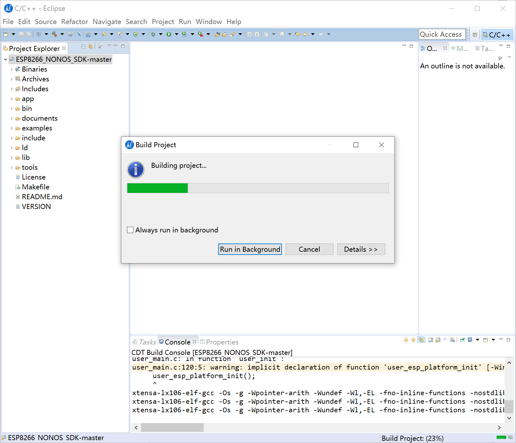Open the Project menu
The height and width of the screenshot is (443, 516).
click(163, 22)
